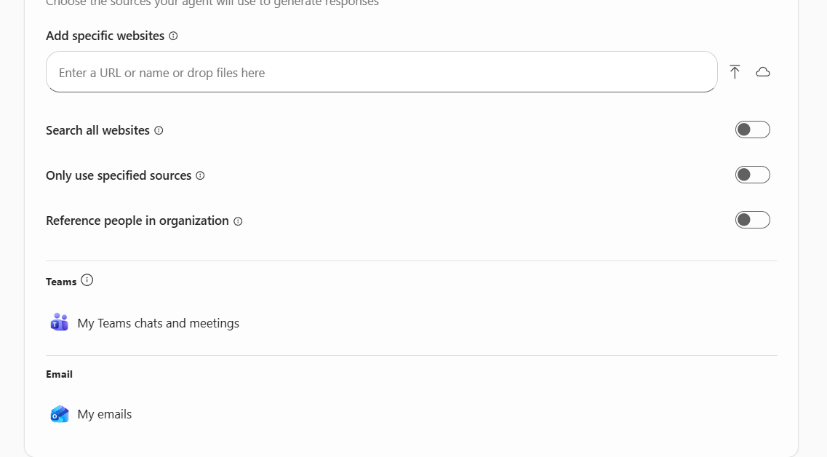Image resolution: width=827 pixels, height=457 pixels.
Task: Click Reference people in organization label text
Action: click(x=137, y=220)
